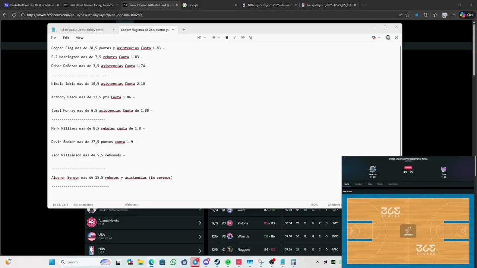The image size is (477, 268).
Task: Click the taskbar Search box
Action: point(86,262)
